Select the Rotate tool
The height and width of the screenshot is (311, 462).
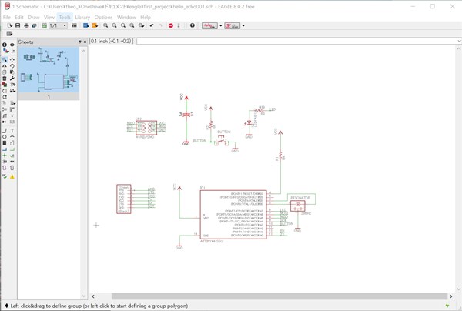(12, 65)
